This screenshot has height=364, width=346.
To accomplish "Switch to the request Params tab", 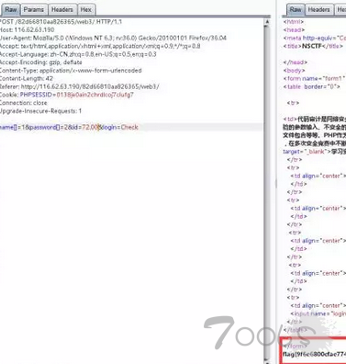I will (34, 10).
